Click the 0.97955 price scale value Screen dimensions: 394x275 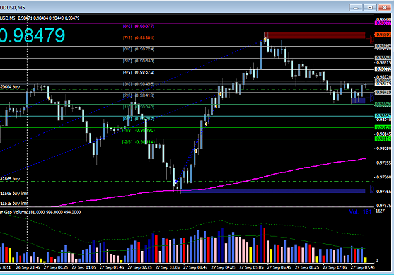(384, 163)
